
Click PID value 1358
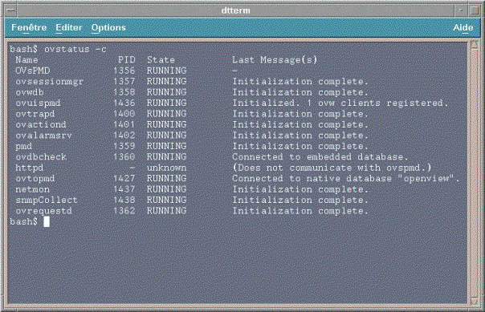click(x=124, y=92)
